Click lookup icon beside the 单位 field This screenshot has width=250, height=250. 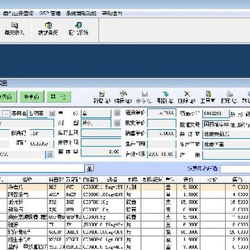click(x=117, y=113)
